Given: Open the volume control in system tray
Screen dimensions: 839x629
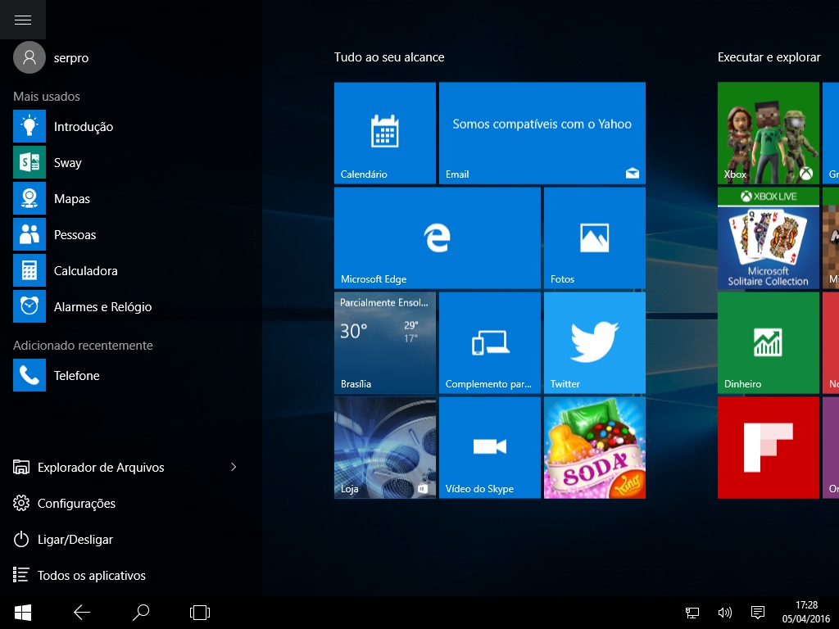Looking at the screenshot, I should pos(724,612).
